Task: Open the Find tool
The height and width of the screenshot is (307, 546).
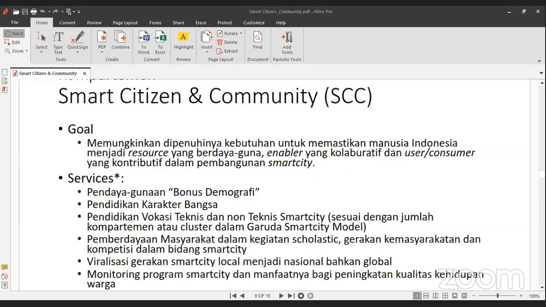Action: pyautogui.click(x=257, y=41)
